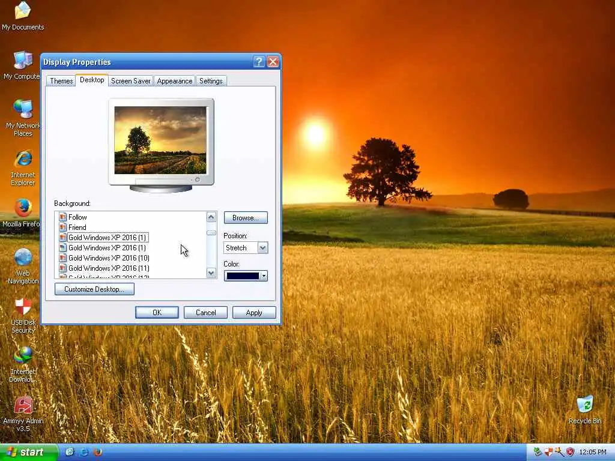The image size is (615, 461).
Task: Switch to the Themes tab
Action: coord(61,81)
